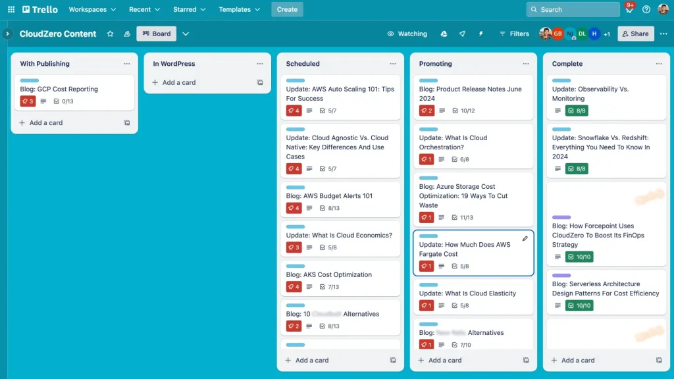Open the board visibility settings icon

[126, 34]
